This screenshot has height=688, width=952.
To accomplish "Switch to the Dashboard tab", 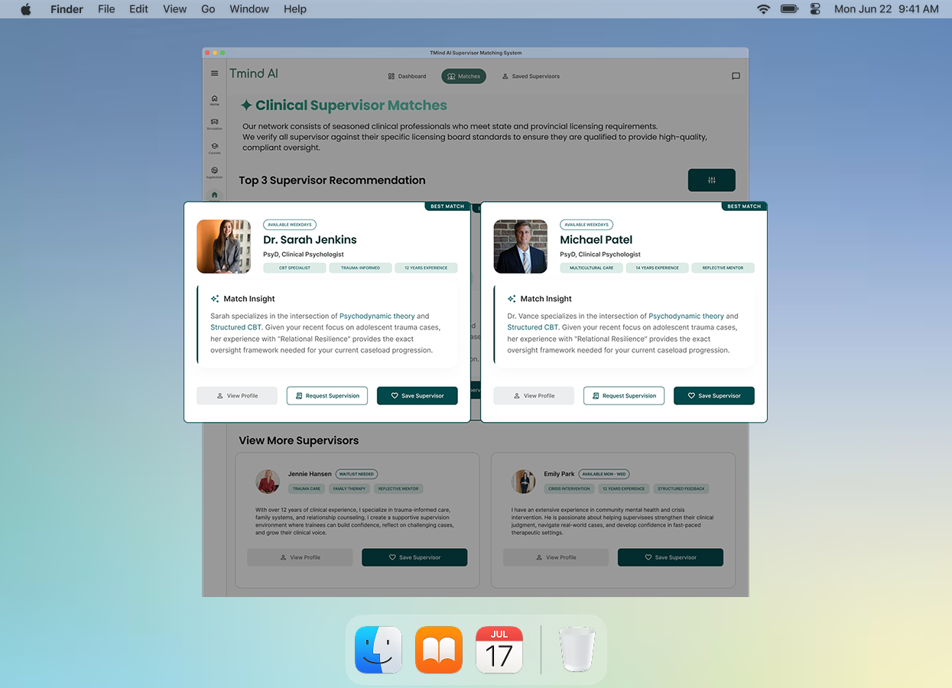I will coord(407,76).
